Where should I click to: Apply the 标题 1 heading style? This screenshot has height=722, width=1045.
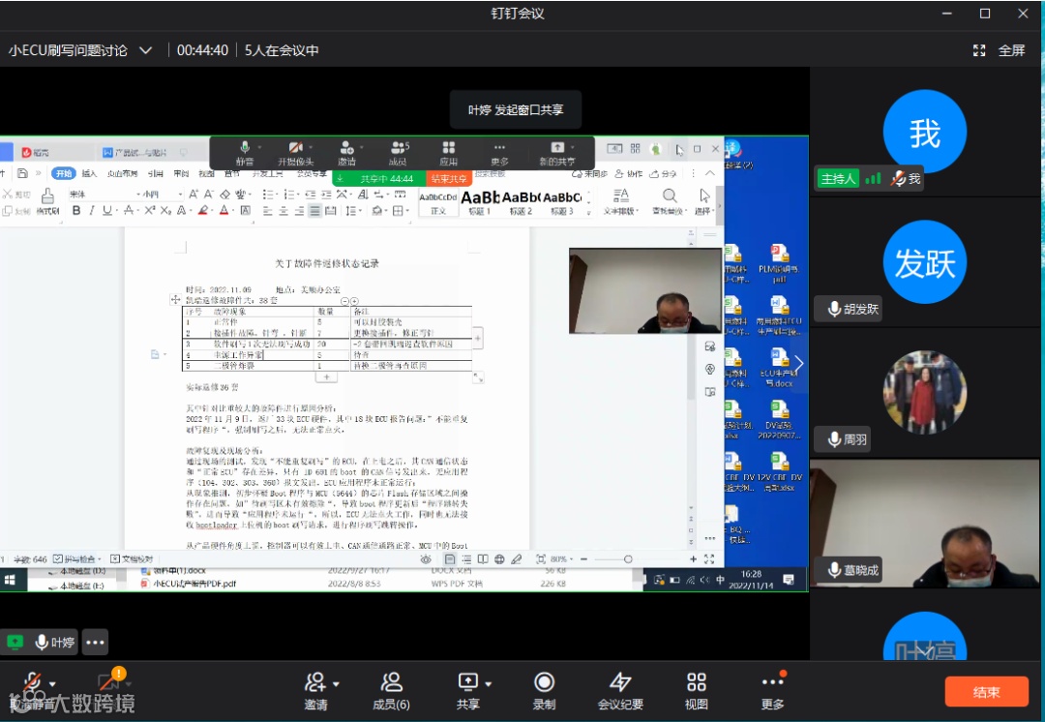(480, 202)
